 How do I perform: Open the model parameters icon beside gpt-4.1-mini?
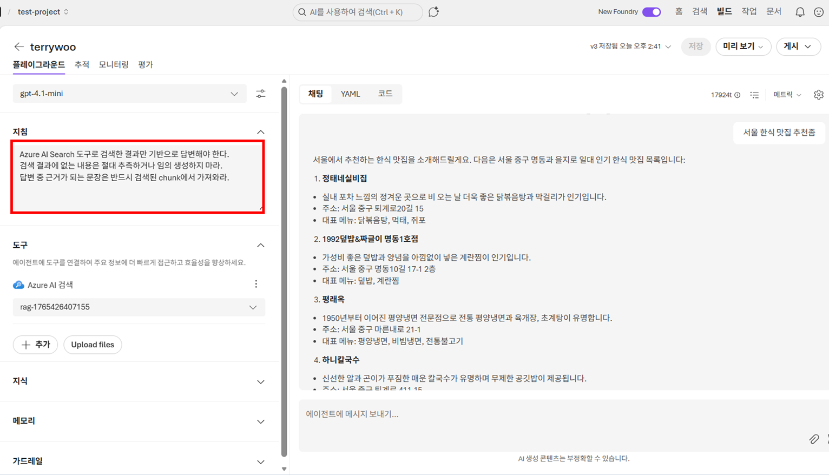[261, 93]
